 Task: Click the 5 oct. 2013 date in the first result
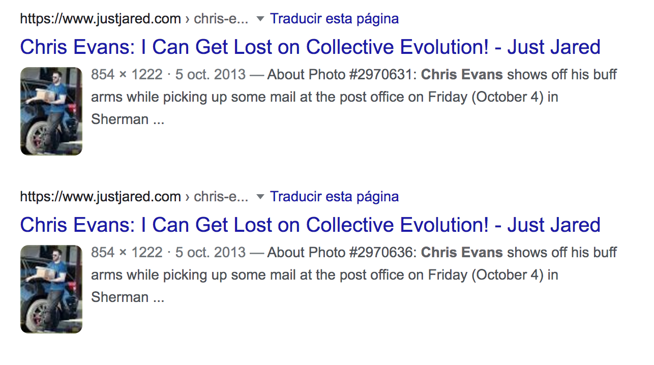211,75
